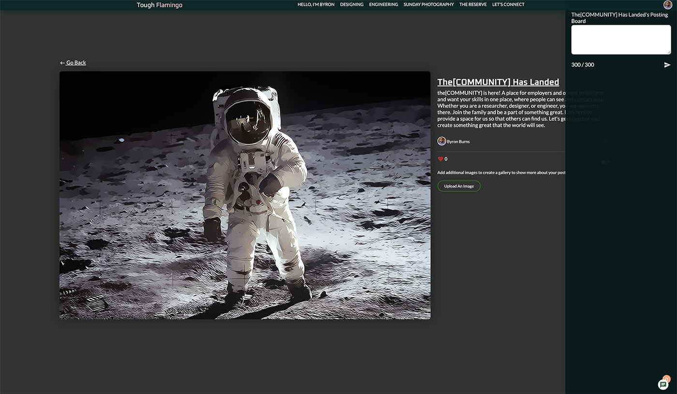Open the astronaut moon image
The width and height of the screenshot is (677, 394).
coord(245,195)
